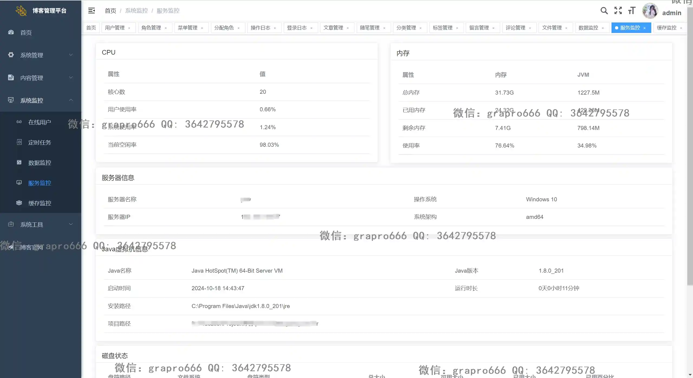Click the sidebar collapse hamburger icon

92,11
